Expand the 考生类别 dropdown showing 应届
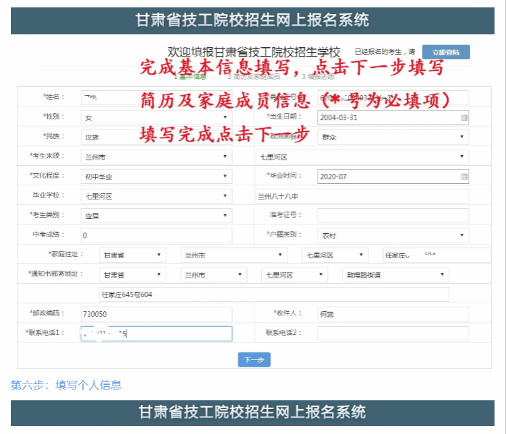 coord(156,216)
